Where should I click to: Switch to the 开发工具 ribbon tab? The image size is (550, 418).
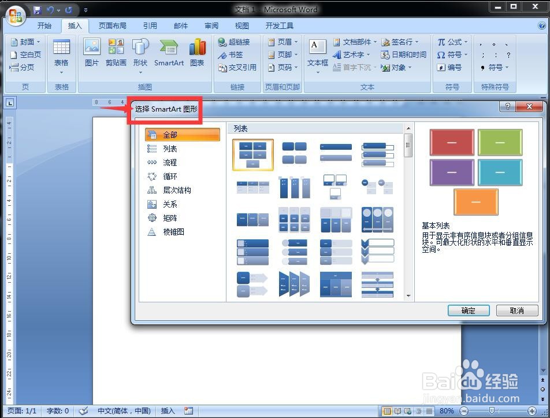(x=278, y=25)
